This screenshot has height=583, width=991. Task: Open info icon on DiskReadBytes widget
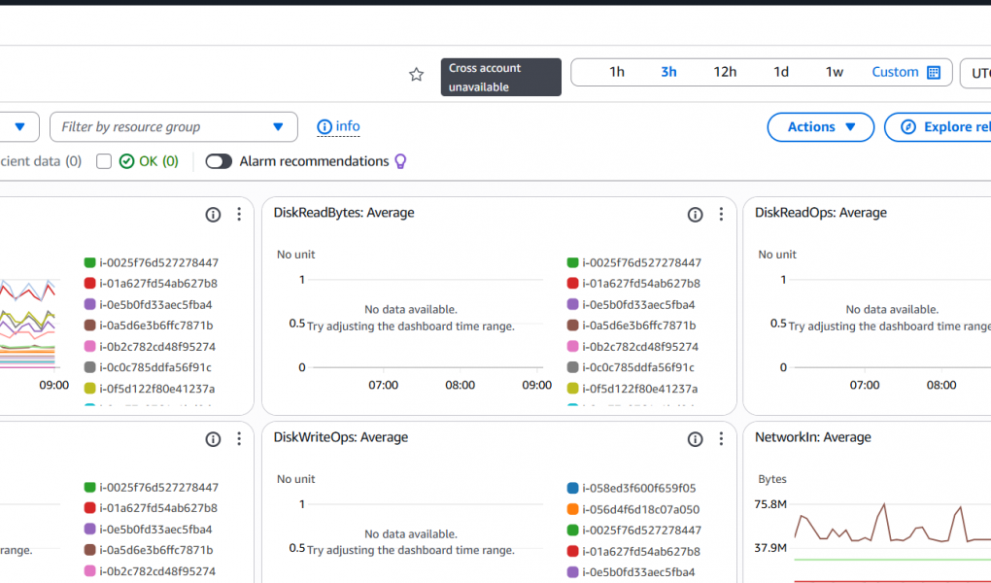coord(695,215)
